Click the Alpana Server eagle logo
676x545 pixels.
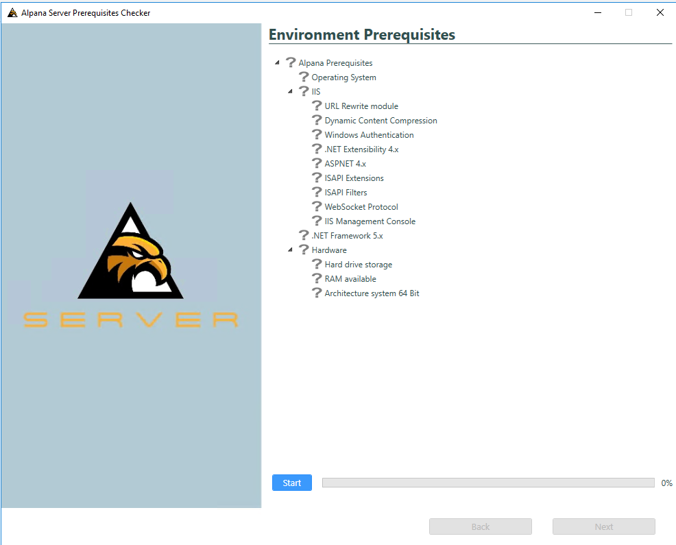click(131, 251)
